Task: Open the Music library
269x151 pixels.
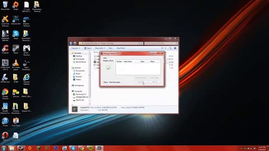Action: click(78, 74)
